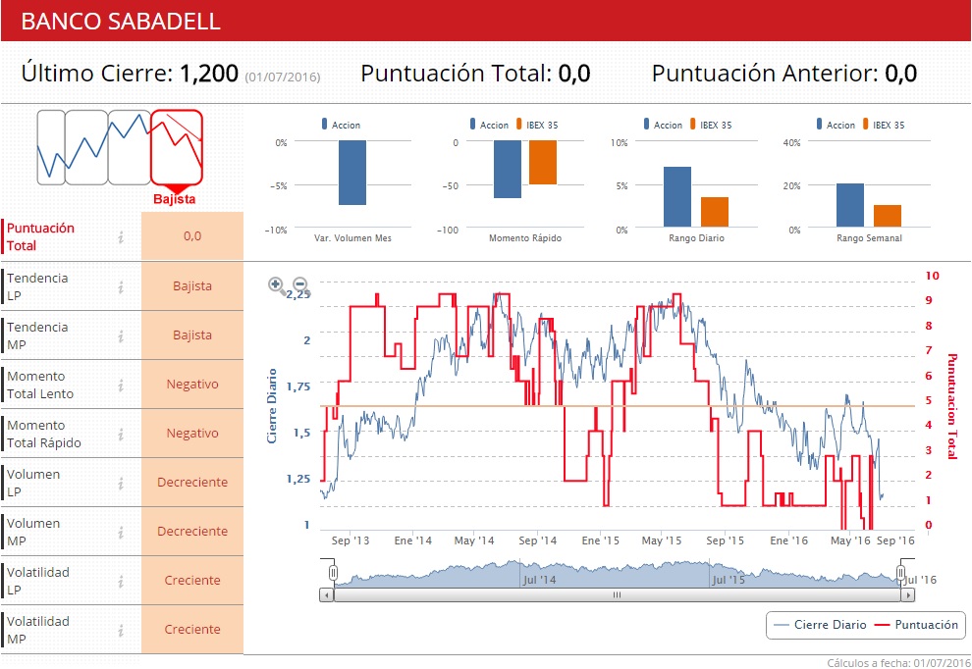972x669 pixels.
Task: Click the Sep '14 axis label
Action: pyautogui.click(x=537, y=540)
